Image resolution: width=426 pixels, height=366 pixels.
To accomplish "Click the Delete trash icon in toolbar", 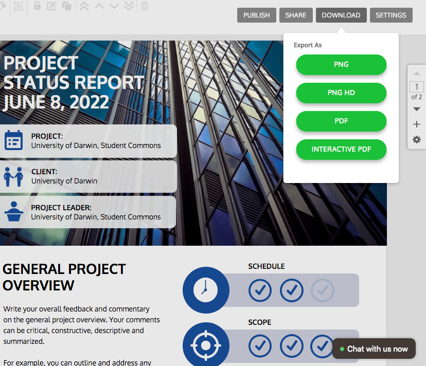I will point(144,7).
